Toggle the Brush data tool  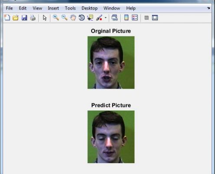[x=99, y=18]
